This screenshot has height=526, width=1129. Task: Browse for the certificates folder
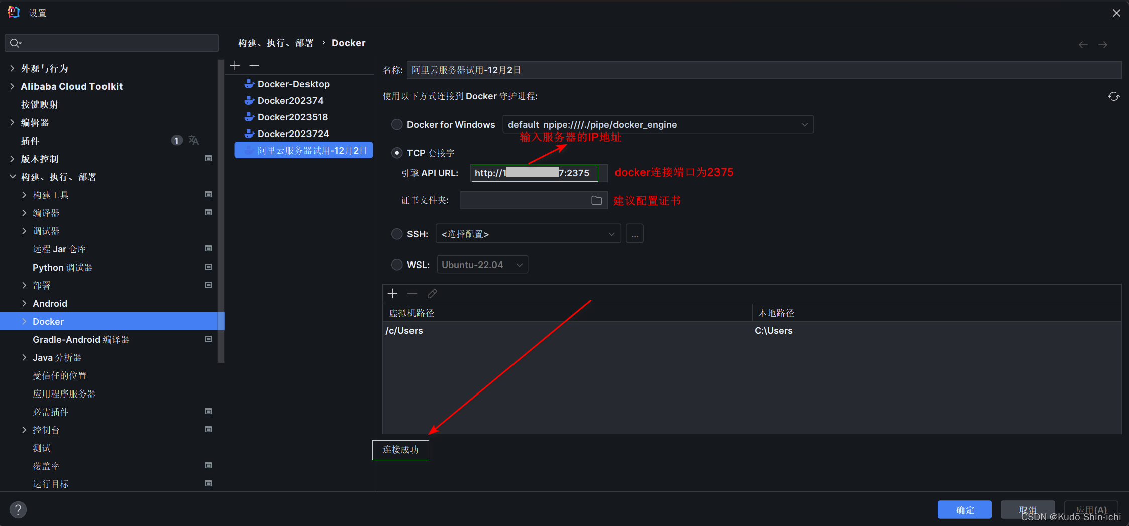click(597, 200)
